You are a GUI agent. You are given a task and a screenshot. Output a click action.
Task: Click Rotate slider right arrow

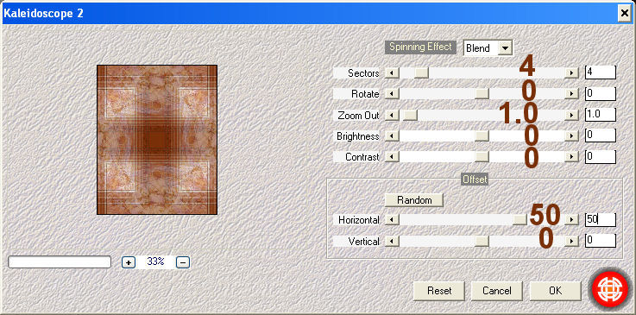point(571,94)
